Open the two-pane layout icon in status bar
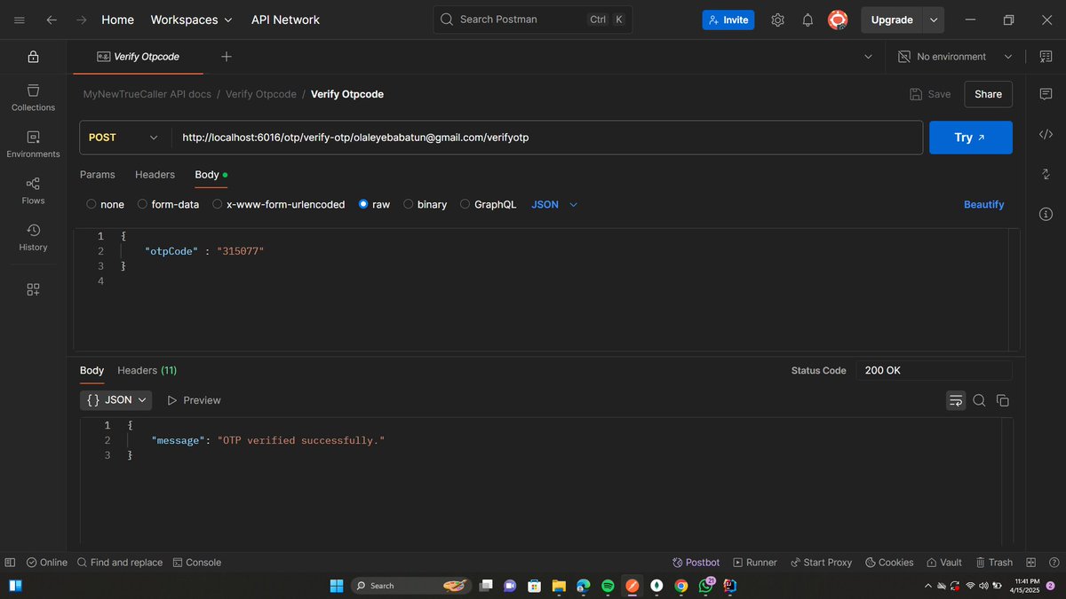Viewport: 1066px width, 599px height. click(1031, 563)
